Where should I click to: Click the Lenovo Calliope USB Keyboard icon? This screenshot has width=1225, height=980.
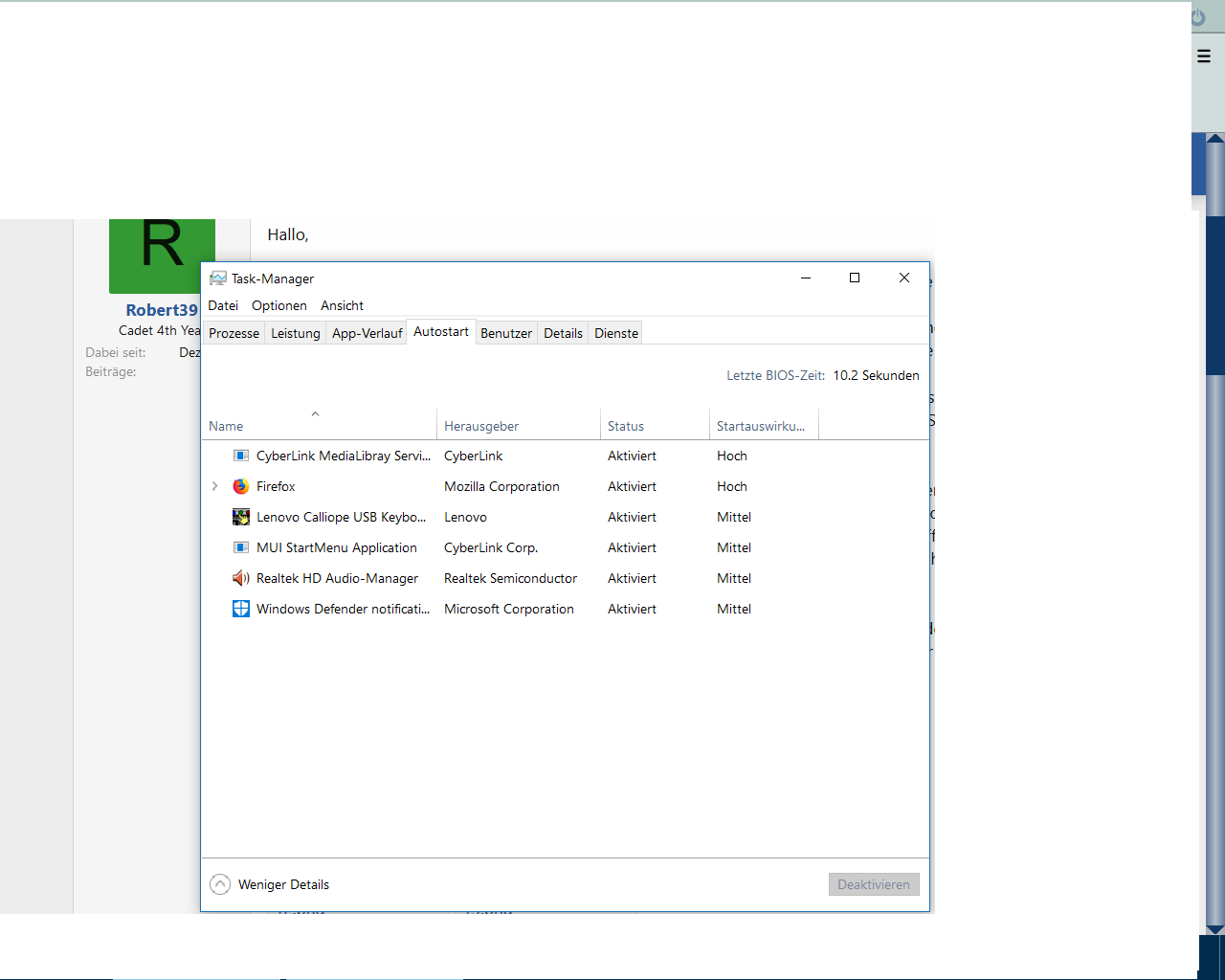(x=241, y=517)
